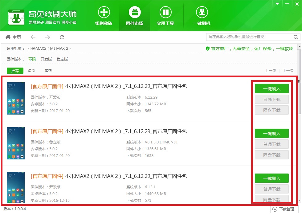This screenshot has height=215, width=302.
Task: Open title of the 稳定版 firmware entry
Action: tap(109, 131)
